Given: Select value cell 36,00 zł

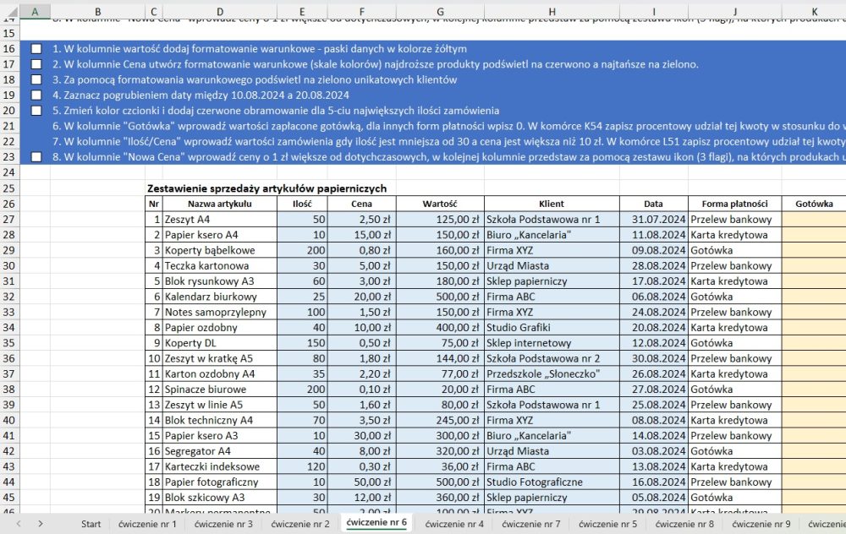Looking at the screenshot, I should (440, 466).
